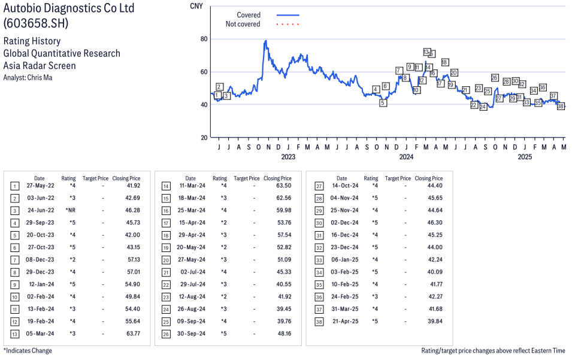Screen dimensions: 572x355
Task: Select closing price 51.09
Action: pyautogui.click(x=285, y=260)
